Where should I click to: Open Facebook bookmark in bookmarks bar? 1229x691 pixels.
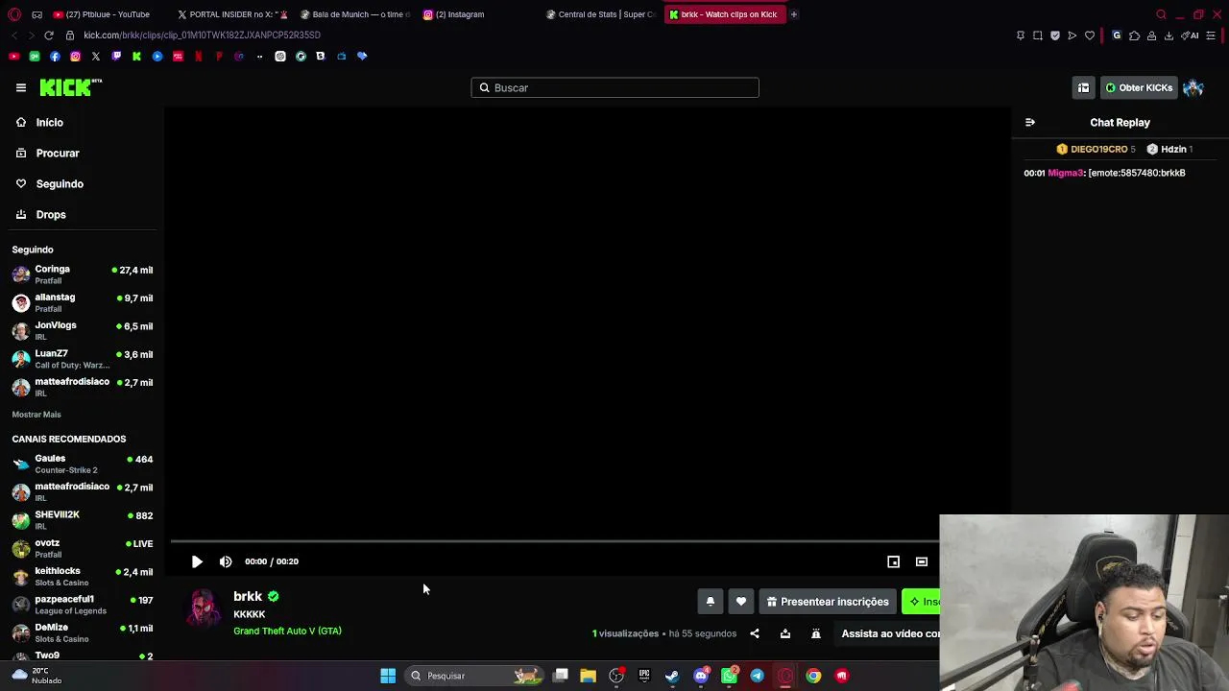[x=55, y=57]
